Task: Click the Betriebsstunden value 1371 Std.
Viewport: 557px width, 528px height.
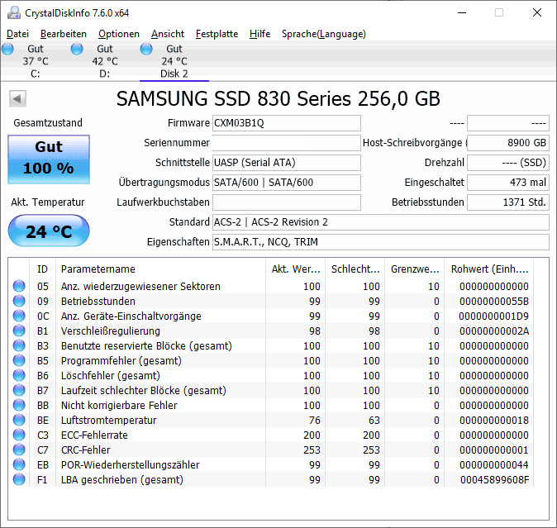Action: (508, 202)
